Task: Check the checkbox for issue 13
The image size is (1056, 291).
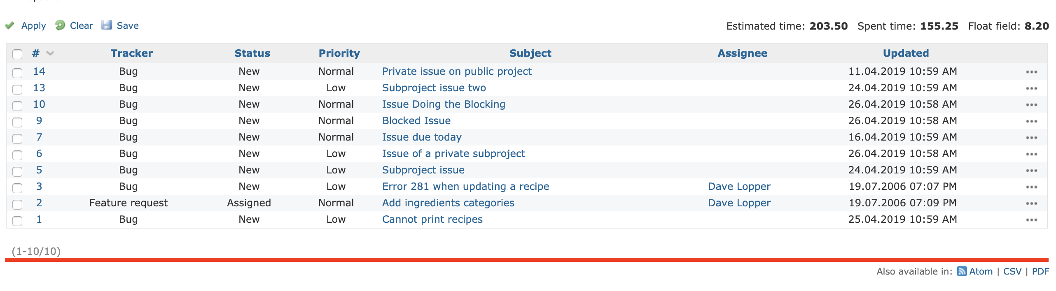Action: 17,89
